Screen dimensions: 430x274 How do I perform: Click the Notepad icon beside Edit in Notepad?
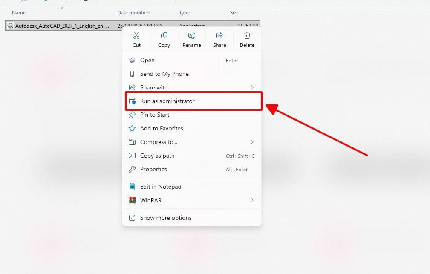tap(132, 187)
